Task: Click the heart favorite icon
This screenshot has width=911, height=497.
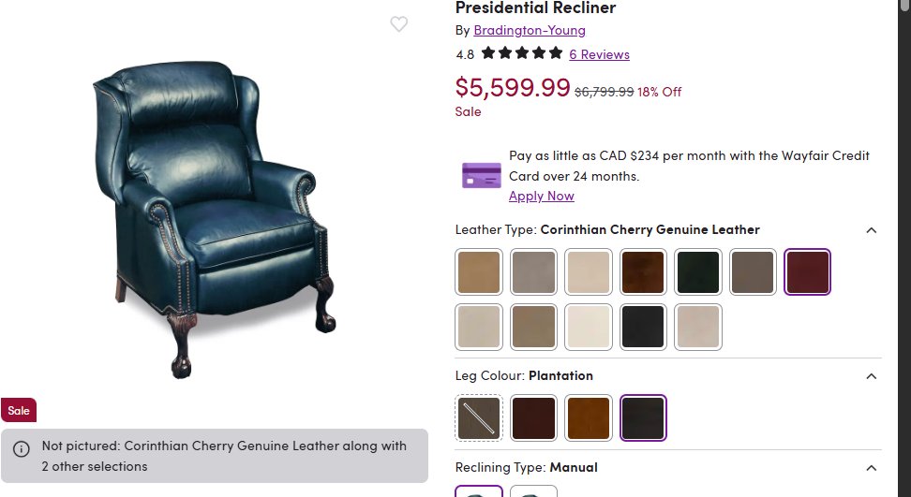Action: (x=398, y=24)
